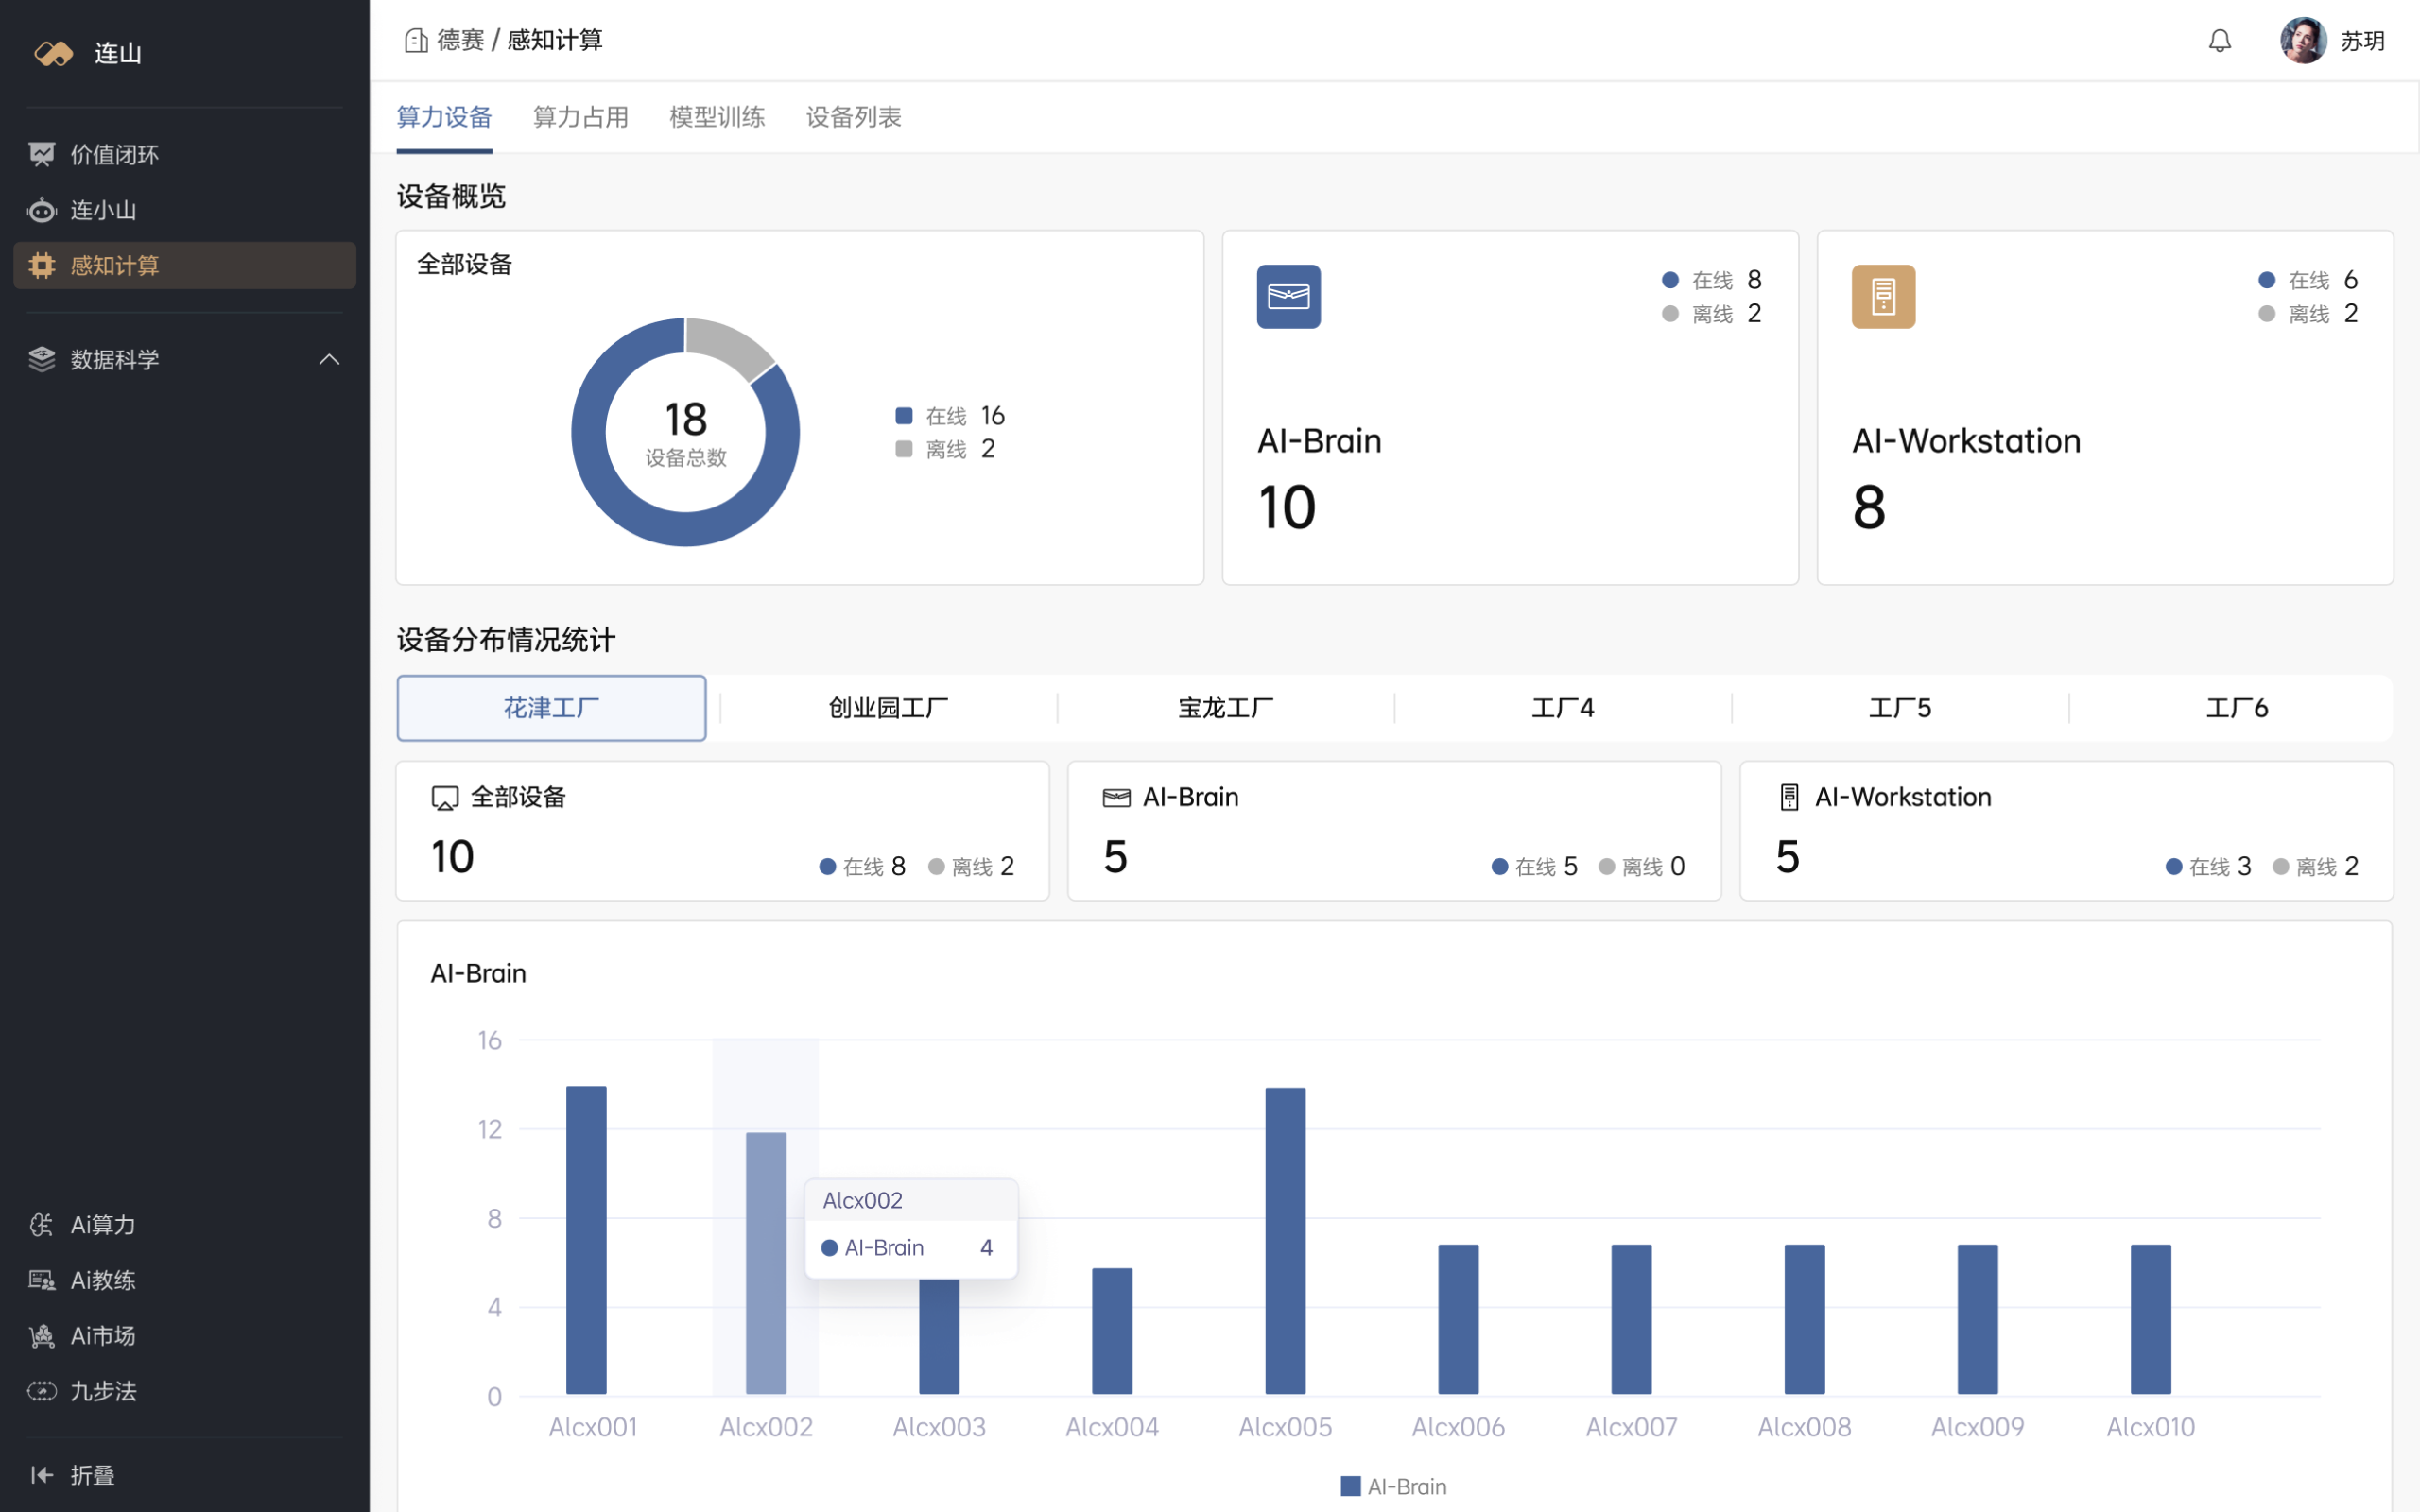Click the 全部设备 monitor icon in distribution
The height and width of the screenshot is (1512, 2420).
tap(445, 798)
